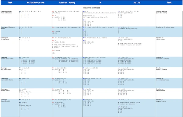Click the Task header beside MATLAB/Octave
The height and width of the screenshot is (117, 183).
point(10,2)
